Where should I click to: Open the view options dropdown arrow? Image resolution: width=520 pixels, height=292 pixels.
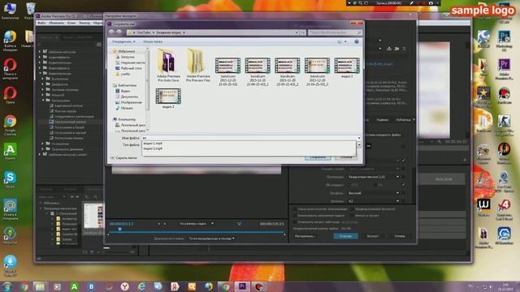(345, 41)
